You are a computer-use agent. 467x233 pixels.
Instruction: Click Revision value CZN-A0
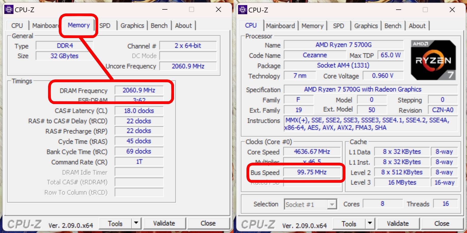(x=443, y=110)
